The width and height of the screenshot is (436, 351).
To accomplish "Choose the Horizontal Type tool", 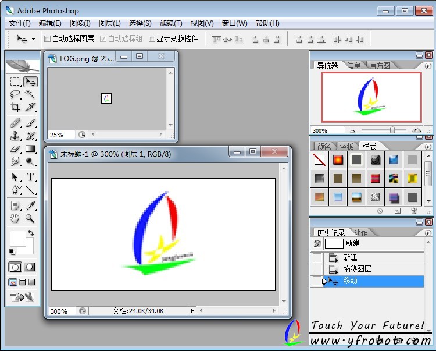I will point(30,177).
